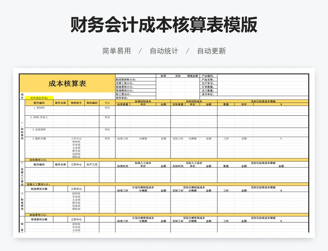Click the 3. 包装材料 row label
The image size is (328, 251).
click(39, 129)
